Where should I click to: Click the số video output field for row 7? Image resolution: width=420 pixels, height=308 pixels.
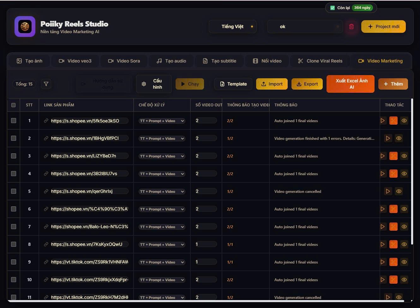[206, 227]
